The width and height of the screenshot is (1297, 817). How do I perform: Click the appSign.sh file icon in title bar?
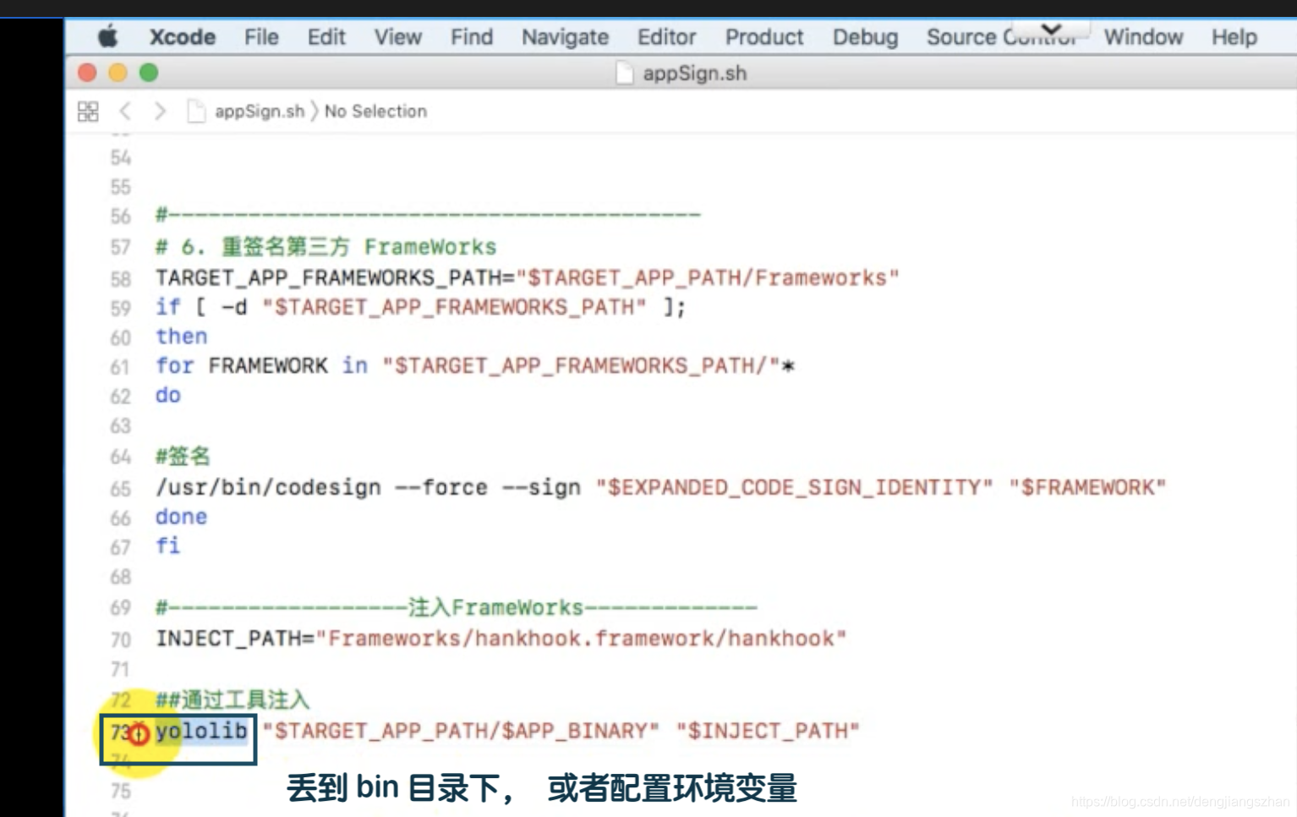pyautogui.click(x=625, y=73)
